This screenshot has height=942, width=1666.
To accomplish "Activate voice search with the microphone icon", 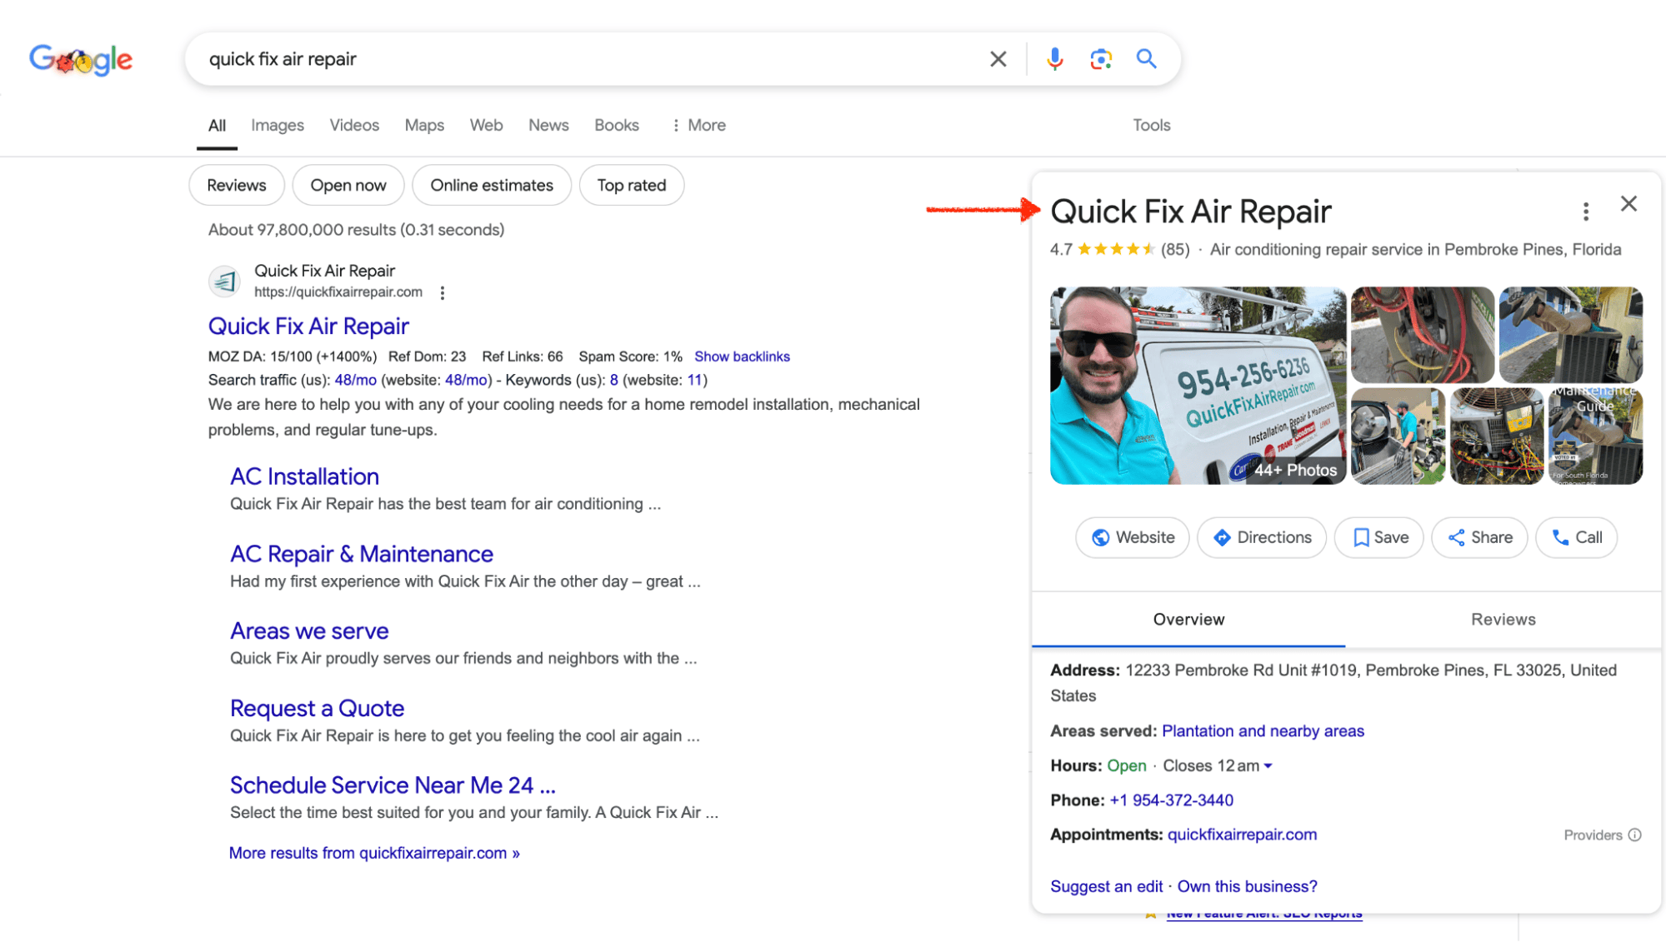I will point(1054,58).
